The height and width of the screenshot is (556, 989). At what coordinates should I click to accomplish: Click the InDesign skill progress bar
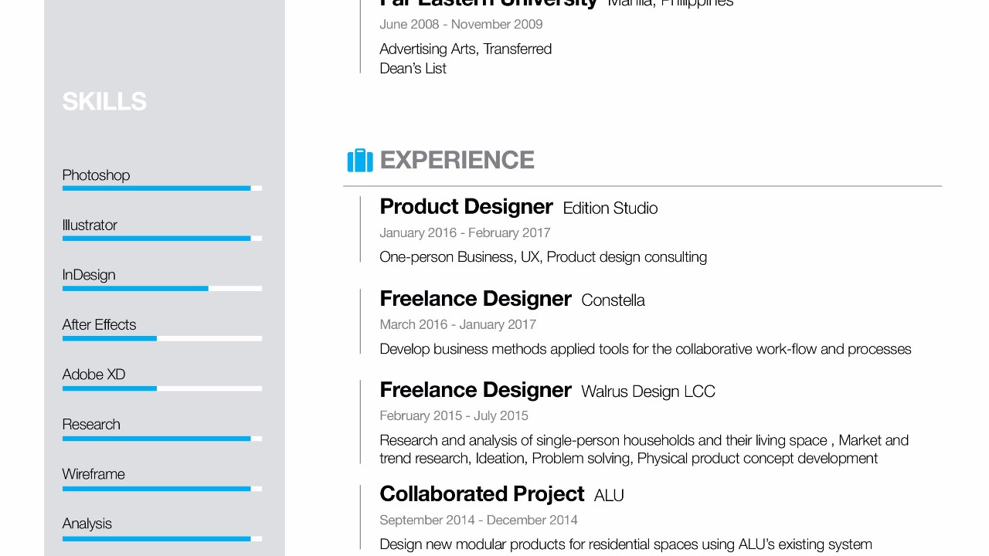pos(162,289)
